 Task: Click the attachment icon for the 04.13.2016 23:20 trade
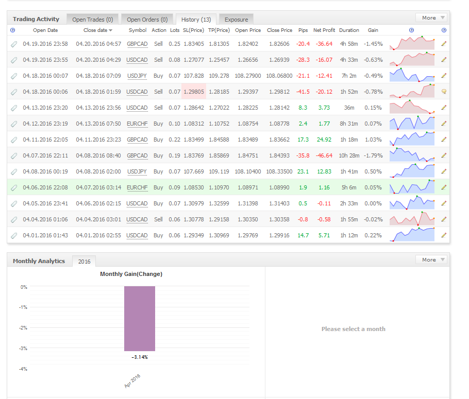(x=14, y=108)
